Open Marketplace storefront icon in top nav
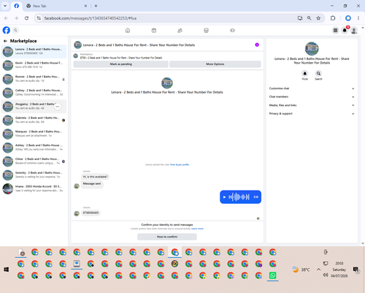Screen dimensions: 365x293 tap(206, 31)
